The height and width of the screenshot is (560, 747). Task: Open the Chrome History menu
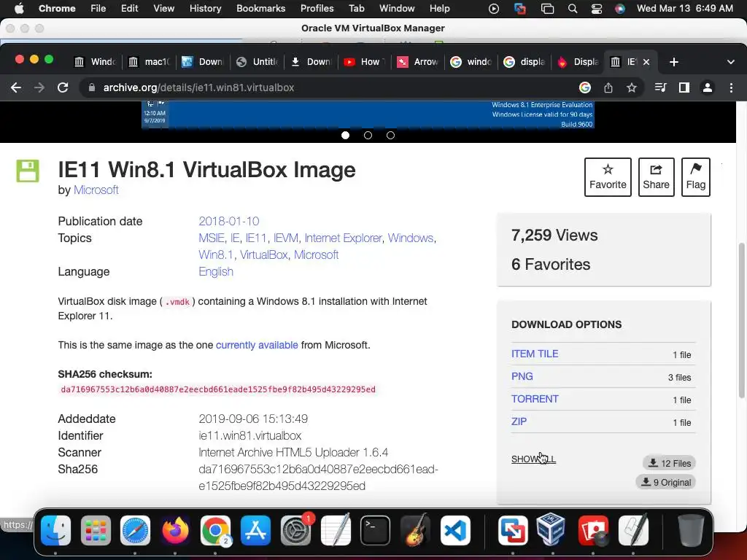coord(205,9)
